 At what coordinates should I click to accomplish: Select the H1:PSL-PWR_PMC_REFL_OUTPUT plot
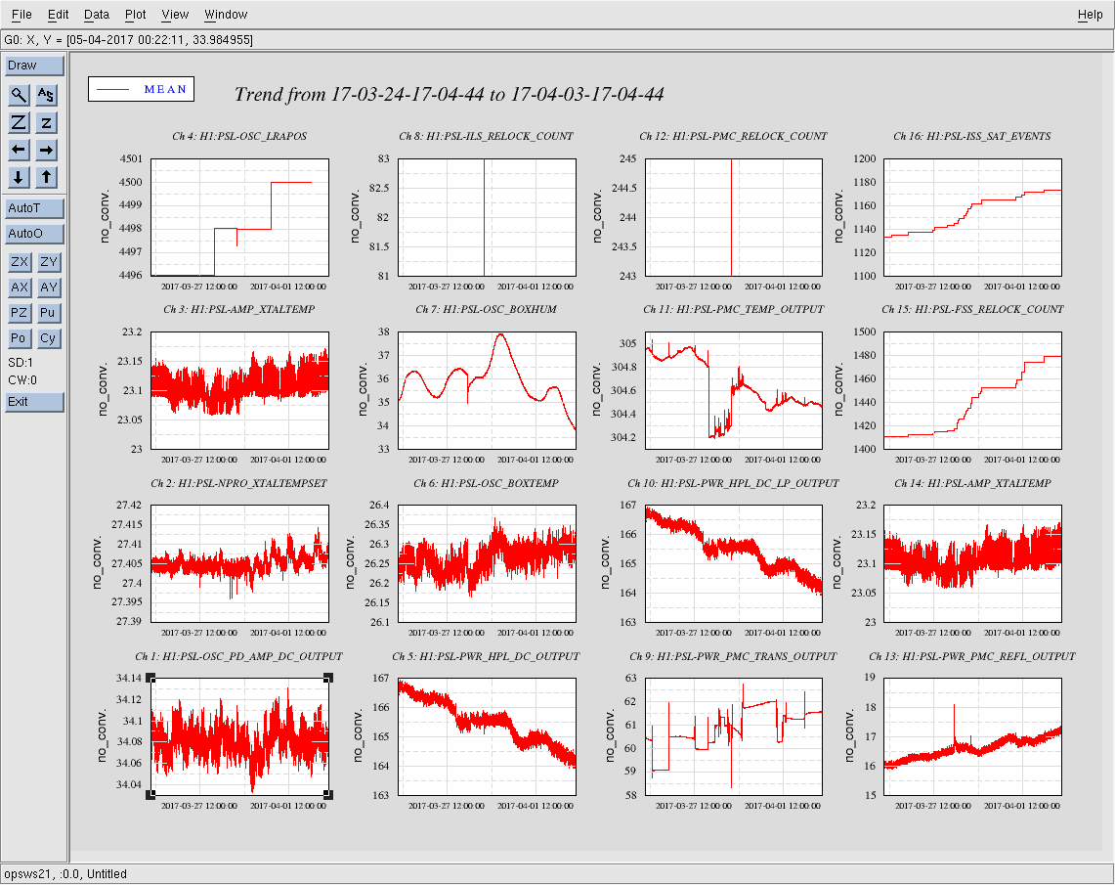[972, 736]
